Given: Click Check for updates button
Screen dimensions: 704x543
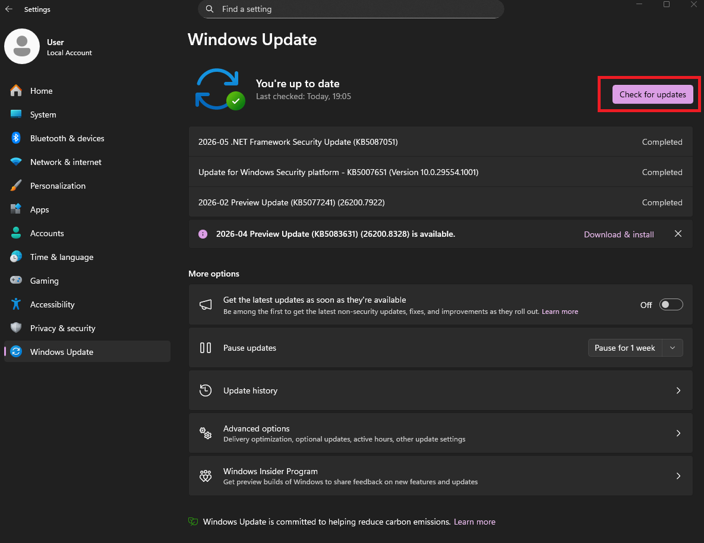Looking at the screenshot, I should point(652,94).
